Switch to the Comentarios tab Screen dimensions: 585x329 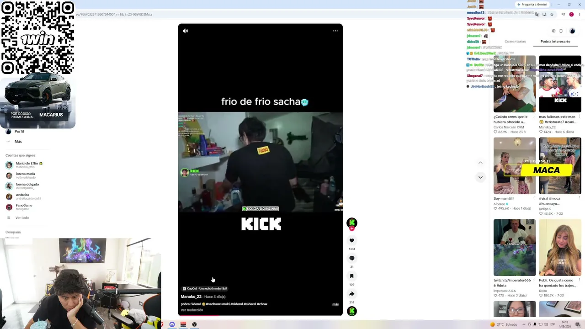(x=515, y=42)
